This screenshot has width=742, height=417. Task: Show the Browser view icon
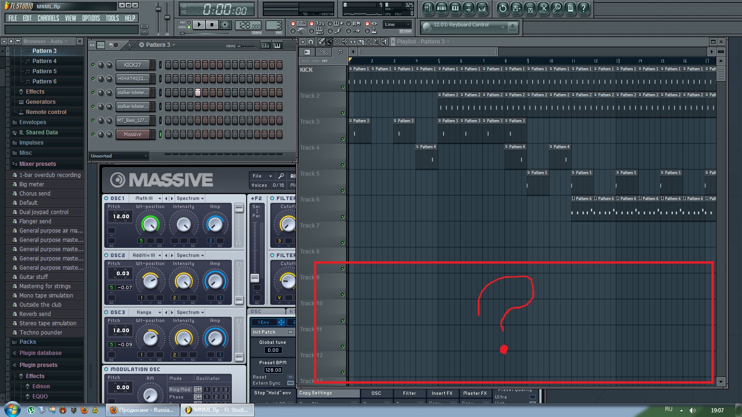(468, 8)
